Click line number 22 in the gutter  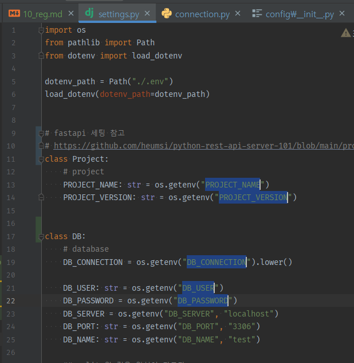pos(11,300)
